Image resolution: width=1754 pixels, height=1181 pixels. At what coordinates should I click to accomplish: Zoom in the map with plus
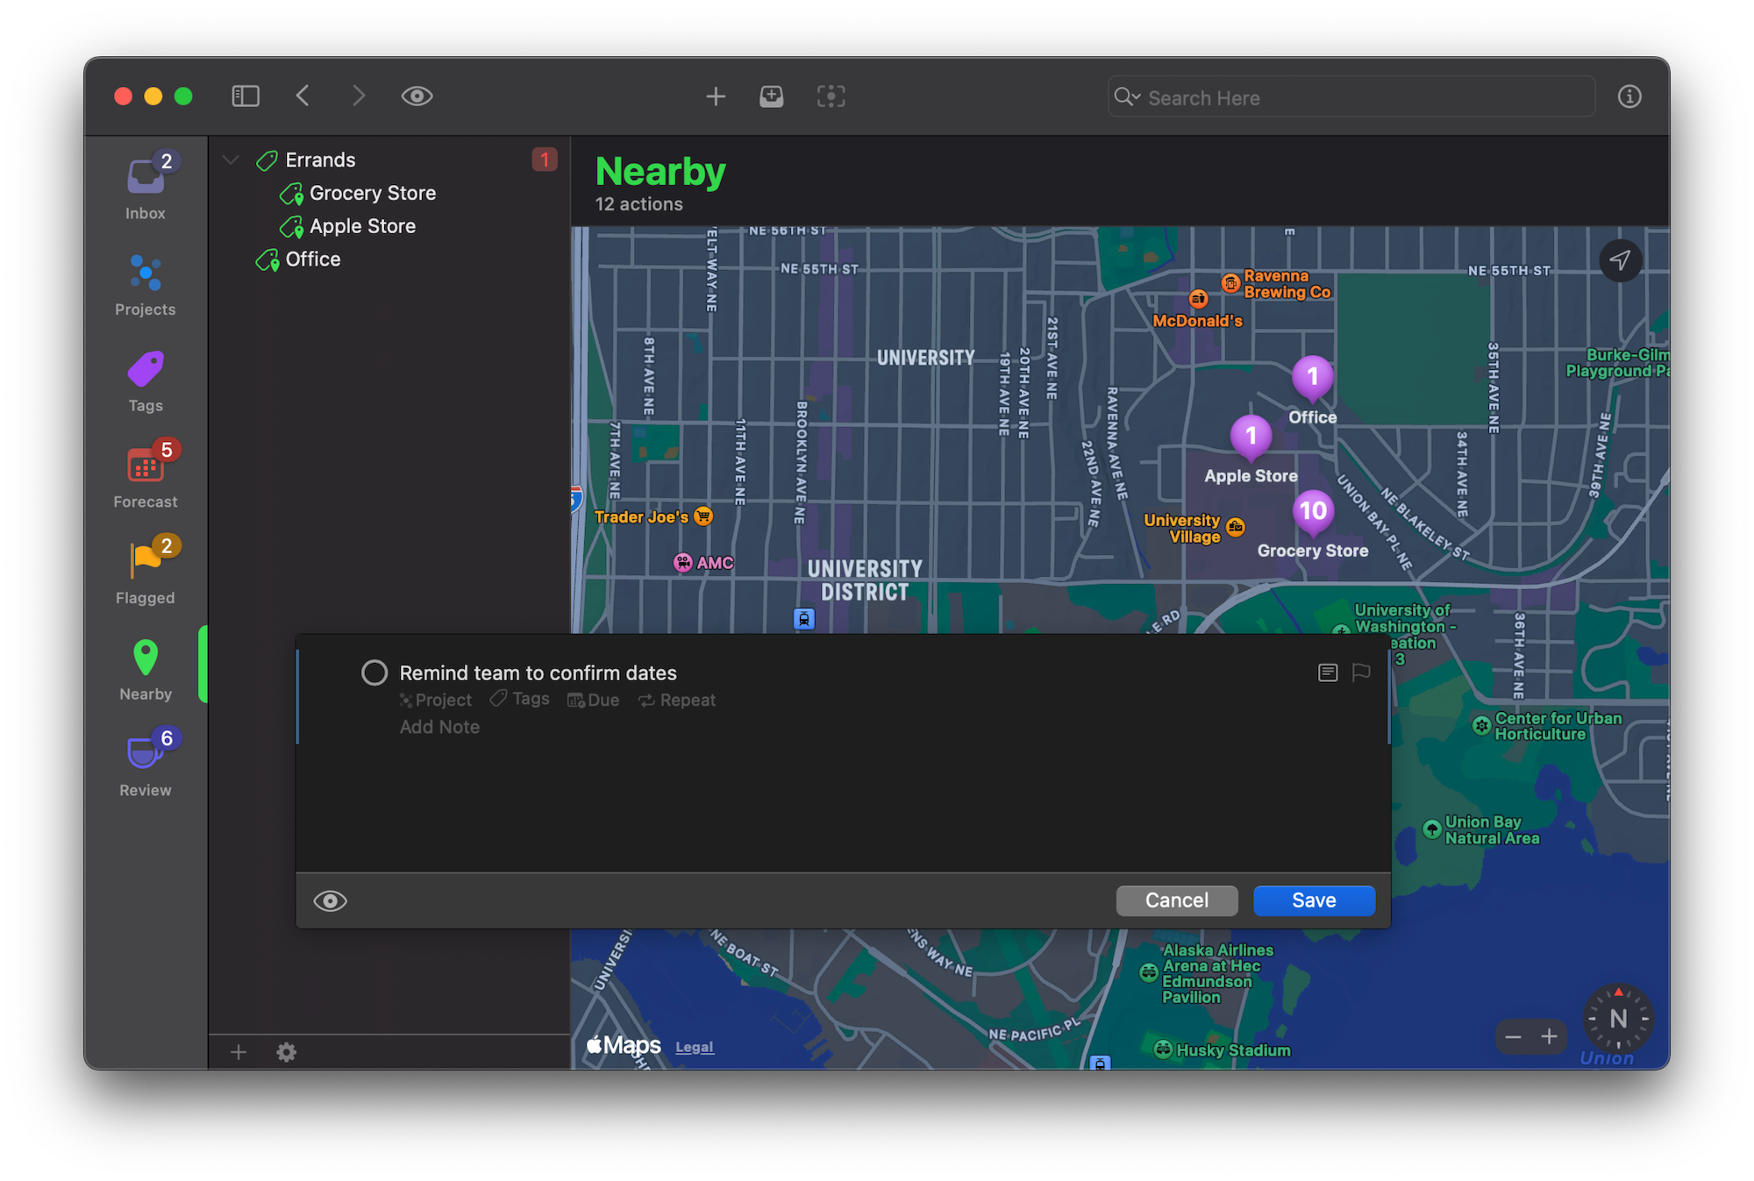1550,1037
